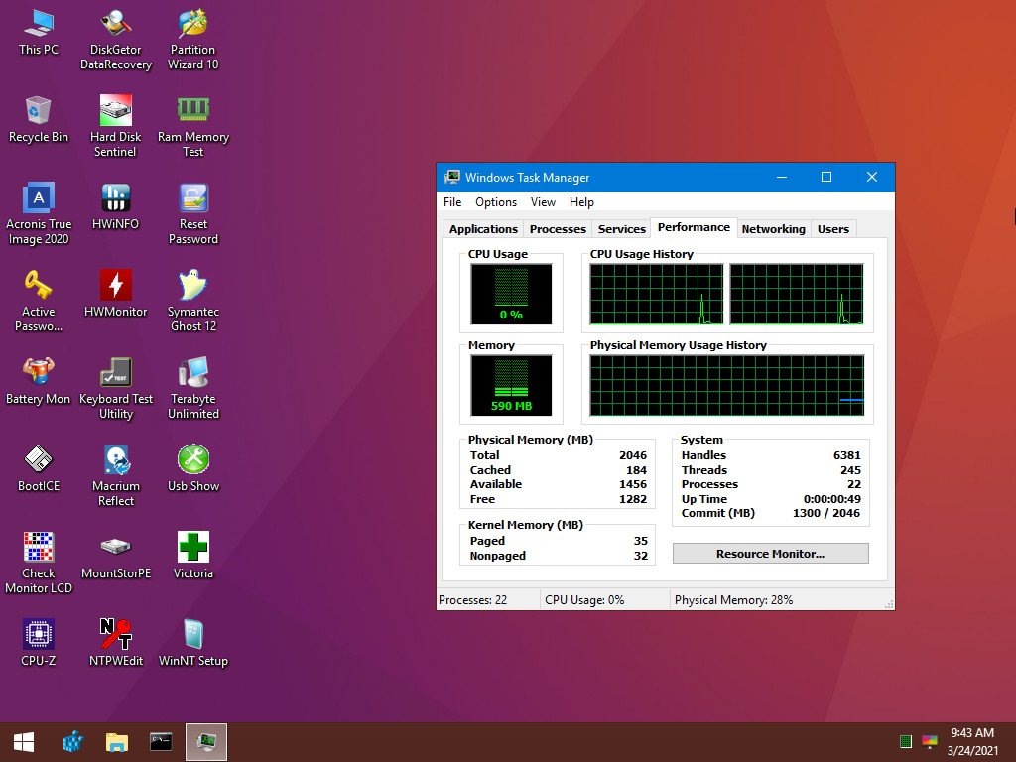Open the Options menu

point(496,202)
